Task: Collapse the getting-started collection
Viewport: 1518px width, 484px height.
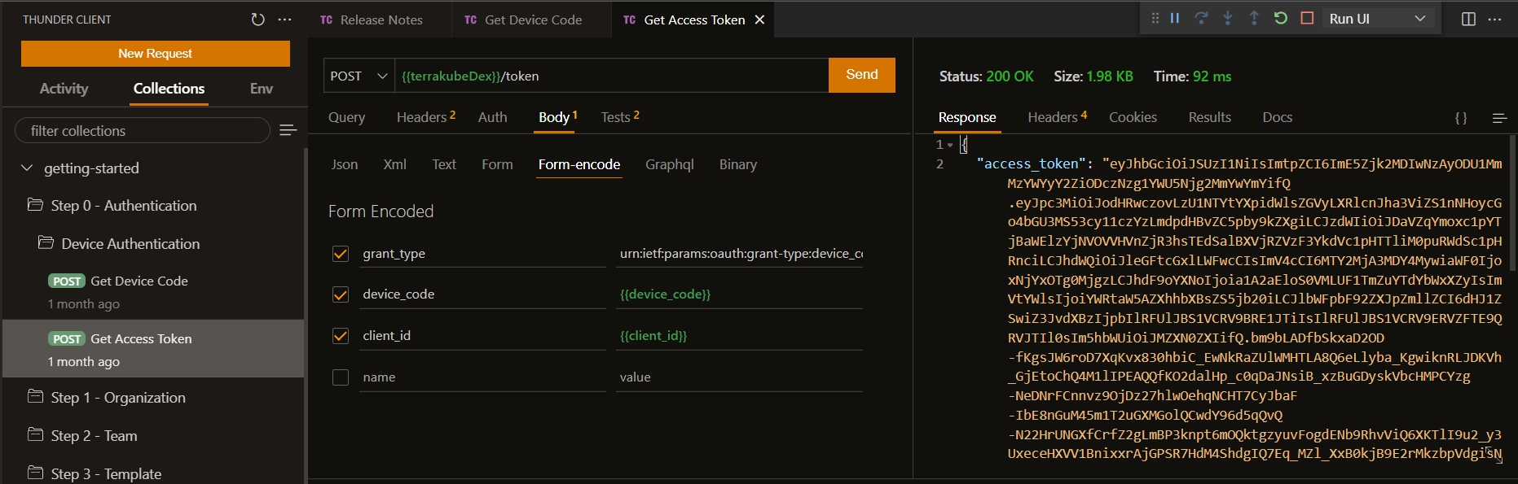Action: (27, 168)
